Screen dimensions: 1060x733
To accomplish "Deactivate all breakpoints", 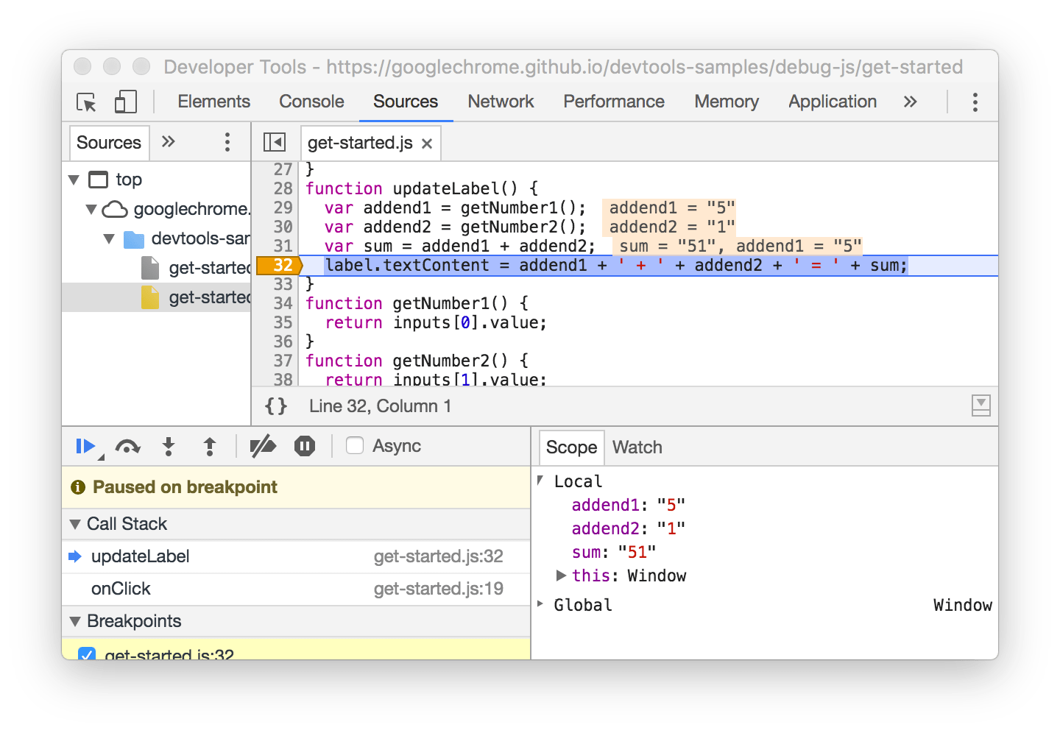I will tap(263, 446).
